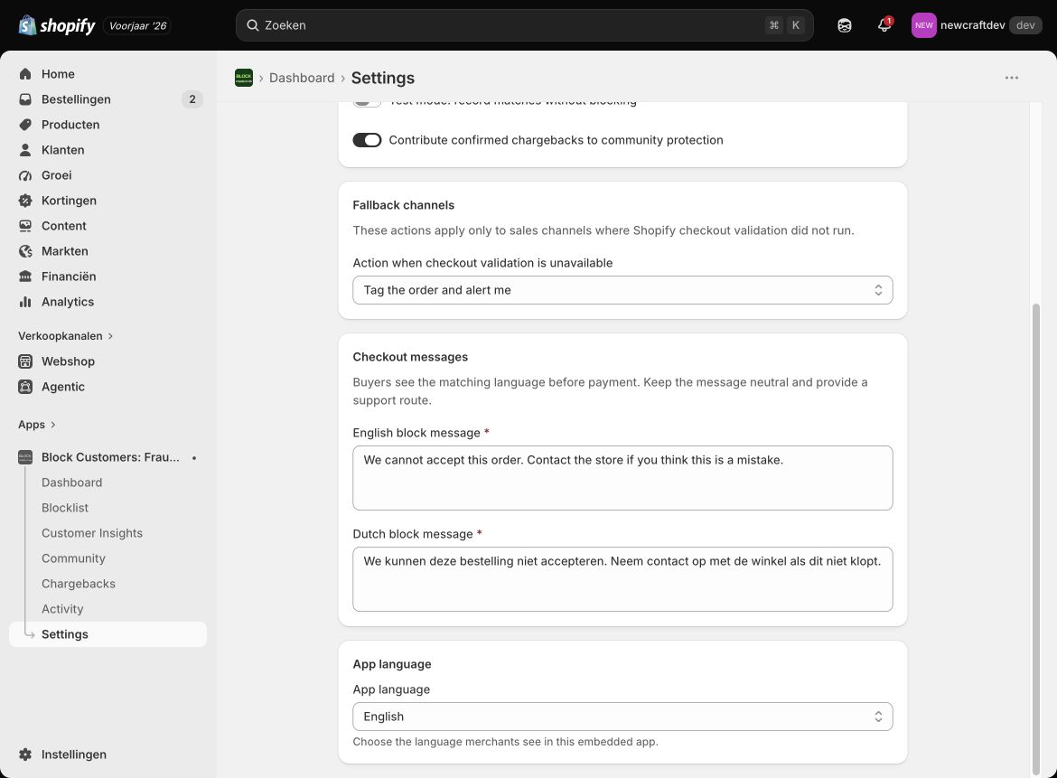This screenshot has height=778, width=1057.
Task: Click the Klanten person icon
Action: [25, 150]
